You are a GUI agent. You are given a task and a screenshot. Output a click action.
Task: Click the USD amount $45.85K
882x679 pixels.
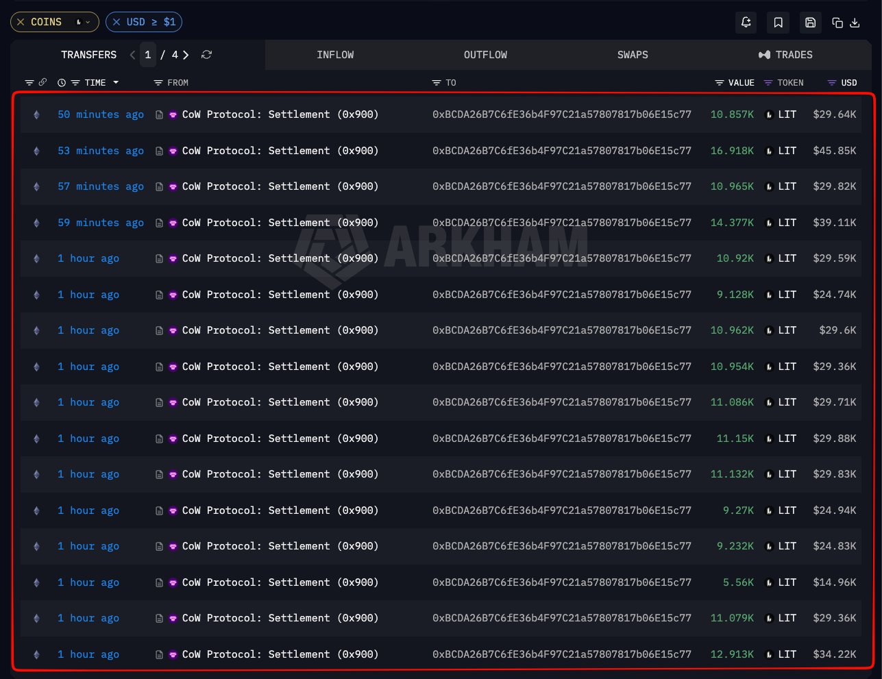pyautogui.click(x=835, y=151)
